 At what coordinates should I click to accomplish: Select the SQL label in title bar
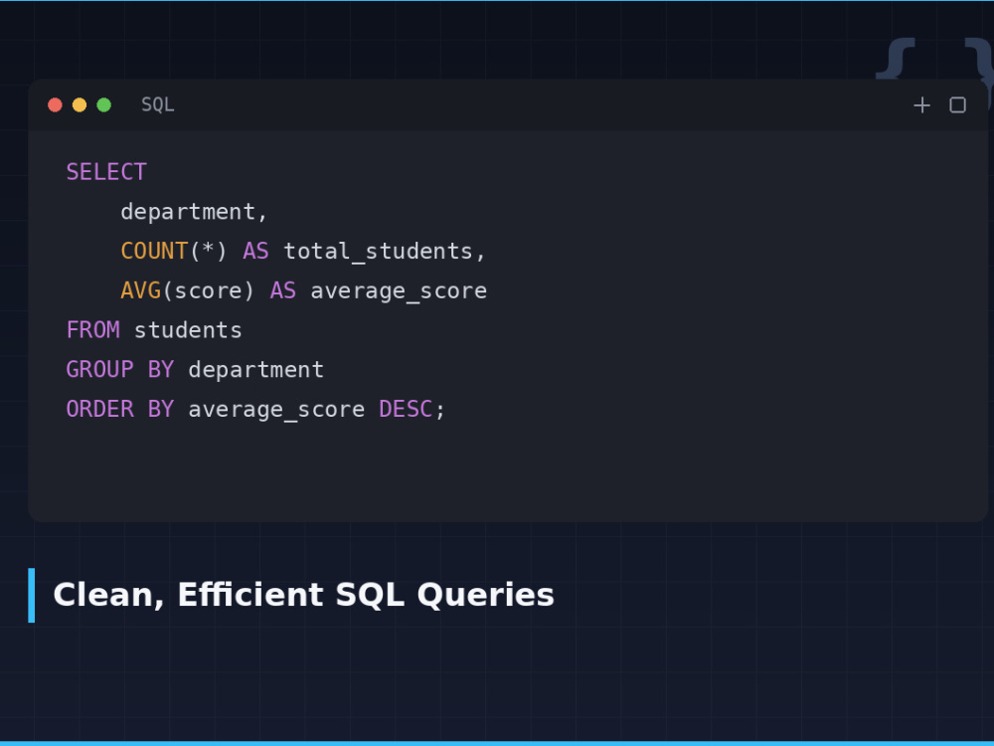tap(157, 104)
